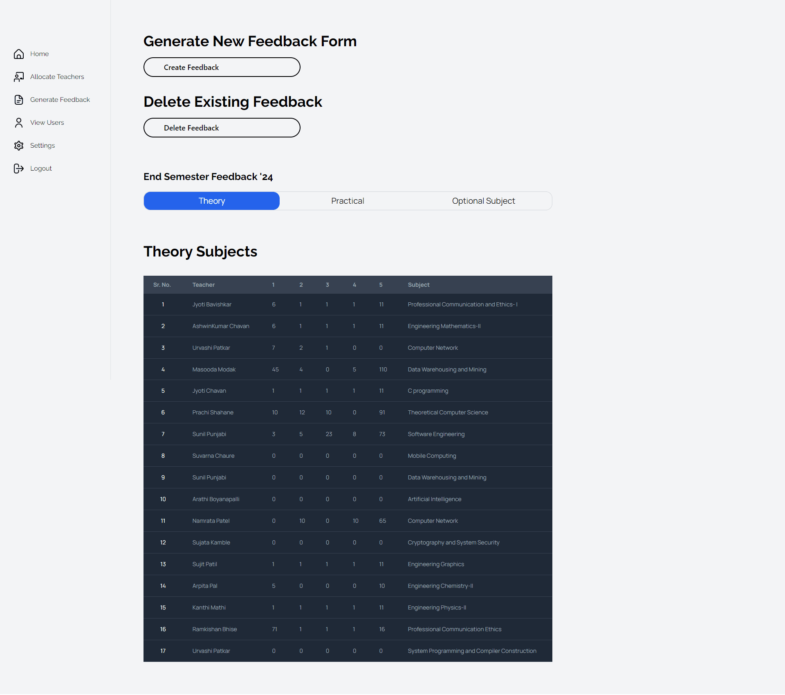Select teacher Ramkishan Bhise

coord(214,629)
